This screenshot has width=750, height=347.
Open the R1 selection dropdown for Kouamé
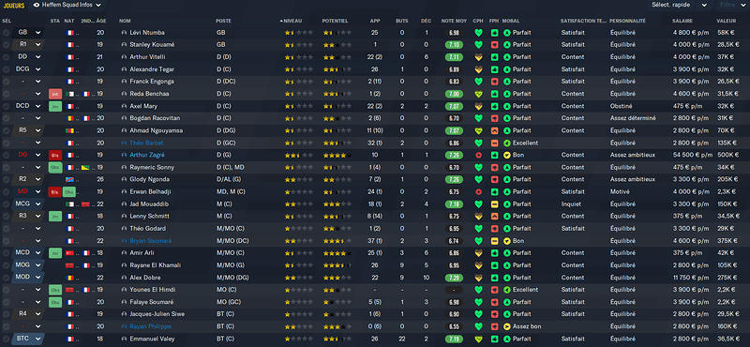[x=28, y=45]
